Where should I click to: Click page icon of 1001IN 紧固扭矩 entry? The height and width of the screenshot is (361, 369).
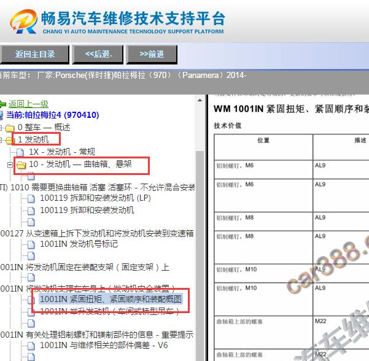pyautogui.click(x=31, y=300)
